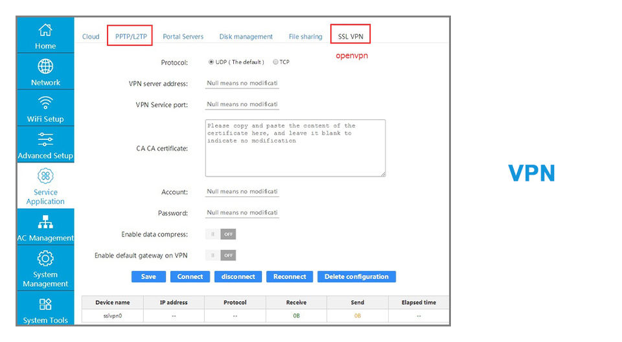This screenshot has height=342, width=622.
Task: Toggle Enable data compress switch
Action: point(220,234)
